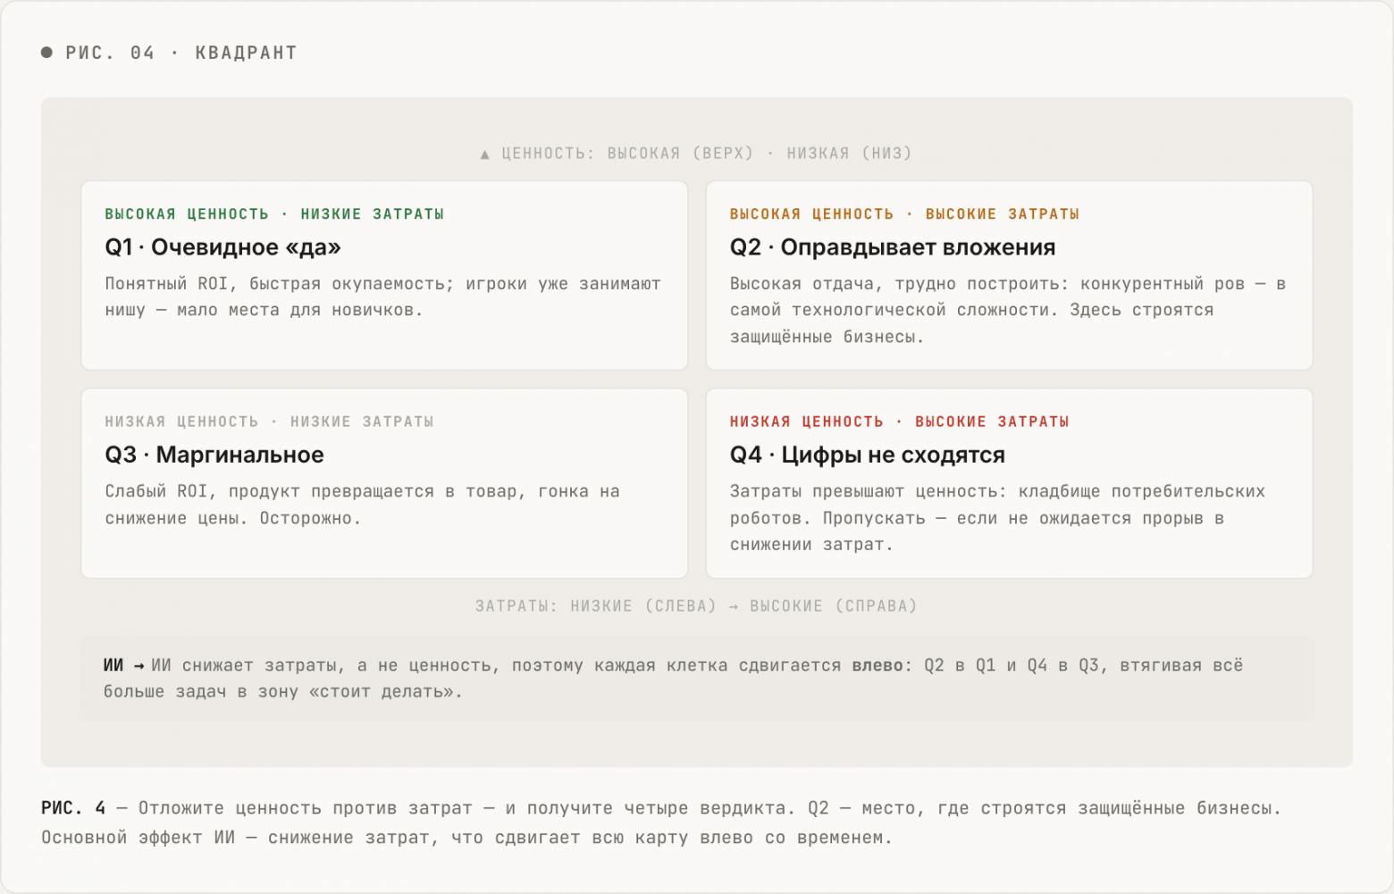The image size is (1394, 894).
Task: Click the Q1 description about Понятный ROI
Action: tap(382, 297)
